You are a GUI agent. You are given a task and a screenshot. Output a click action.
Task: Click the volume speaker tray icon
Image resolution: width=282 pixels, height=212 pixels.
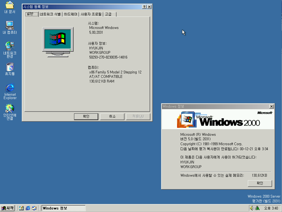251,208
